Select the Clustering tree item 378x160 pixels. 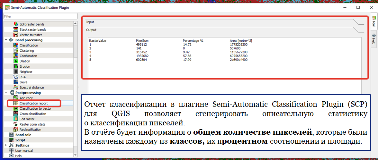click(x=27, y=51)
